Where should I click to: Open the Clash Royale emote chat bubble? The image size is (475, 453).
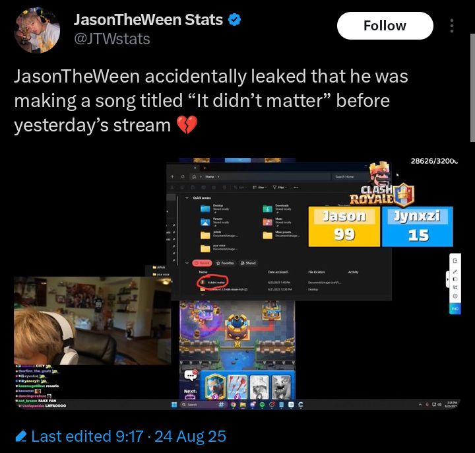pyautogui.click(x=191, y=375)
